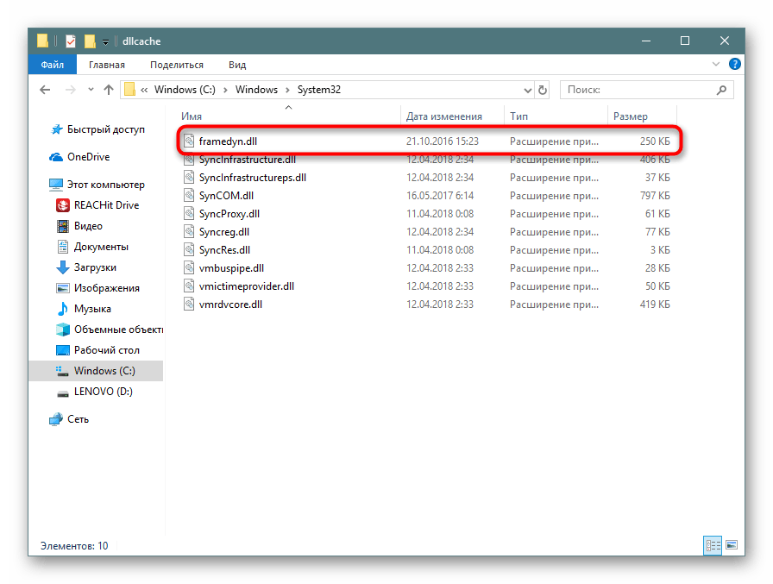Expand the ribbon with the chevron
The image size is (773, 584).
(716, 65)
